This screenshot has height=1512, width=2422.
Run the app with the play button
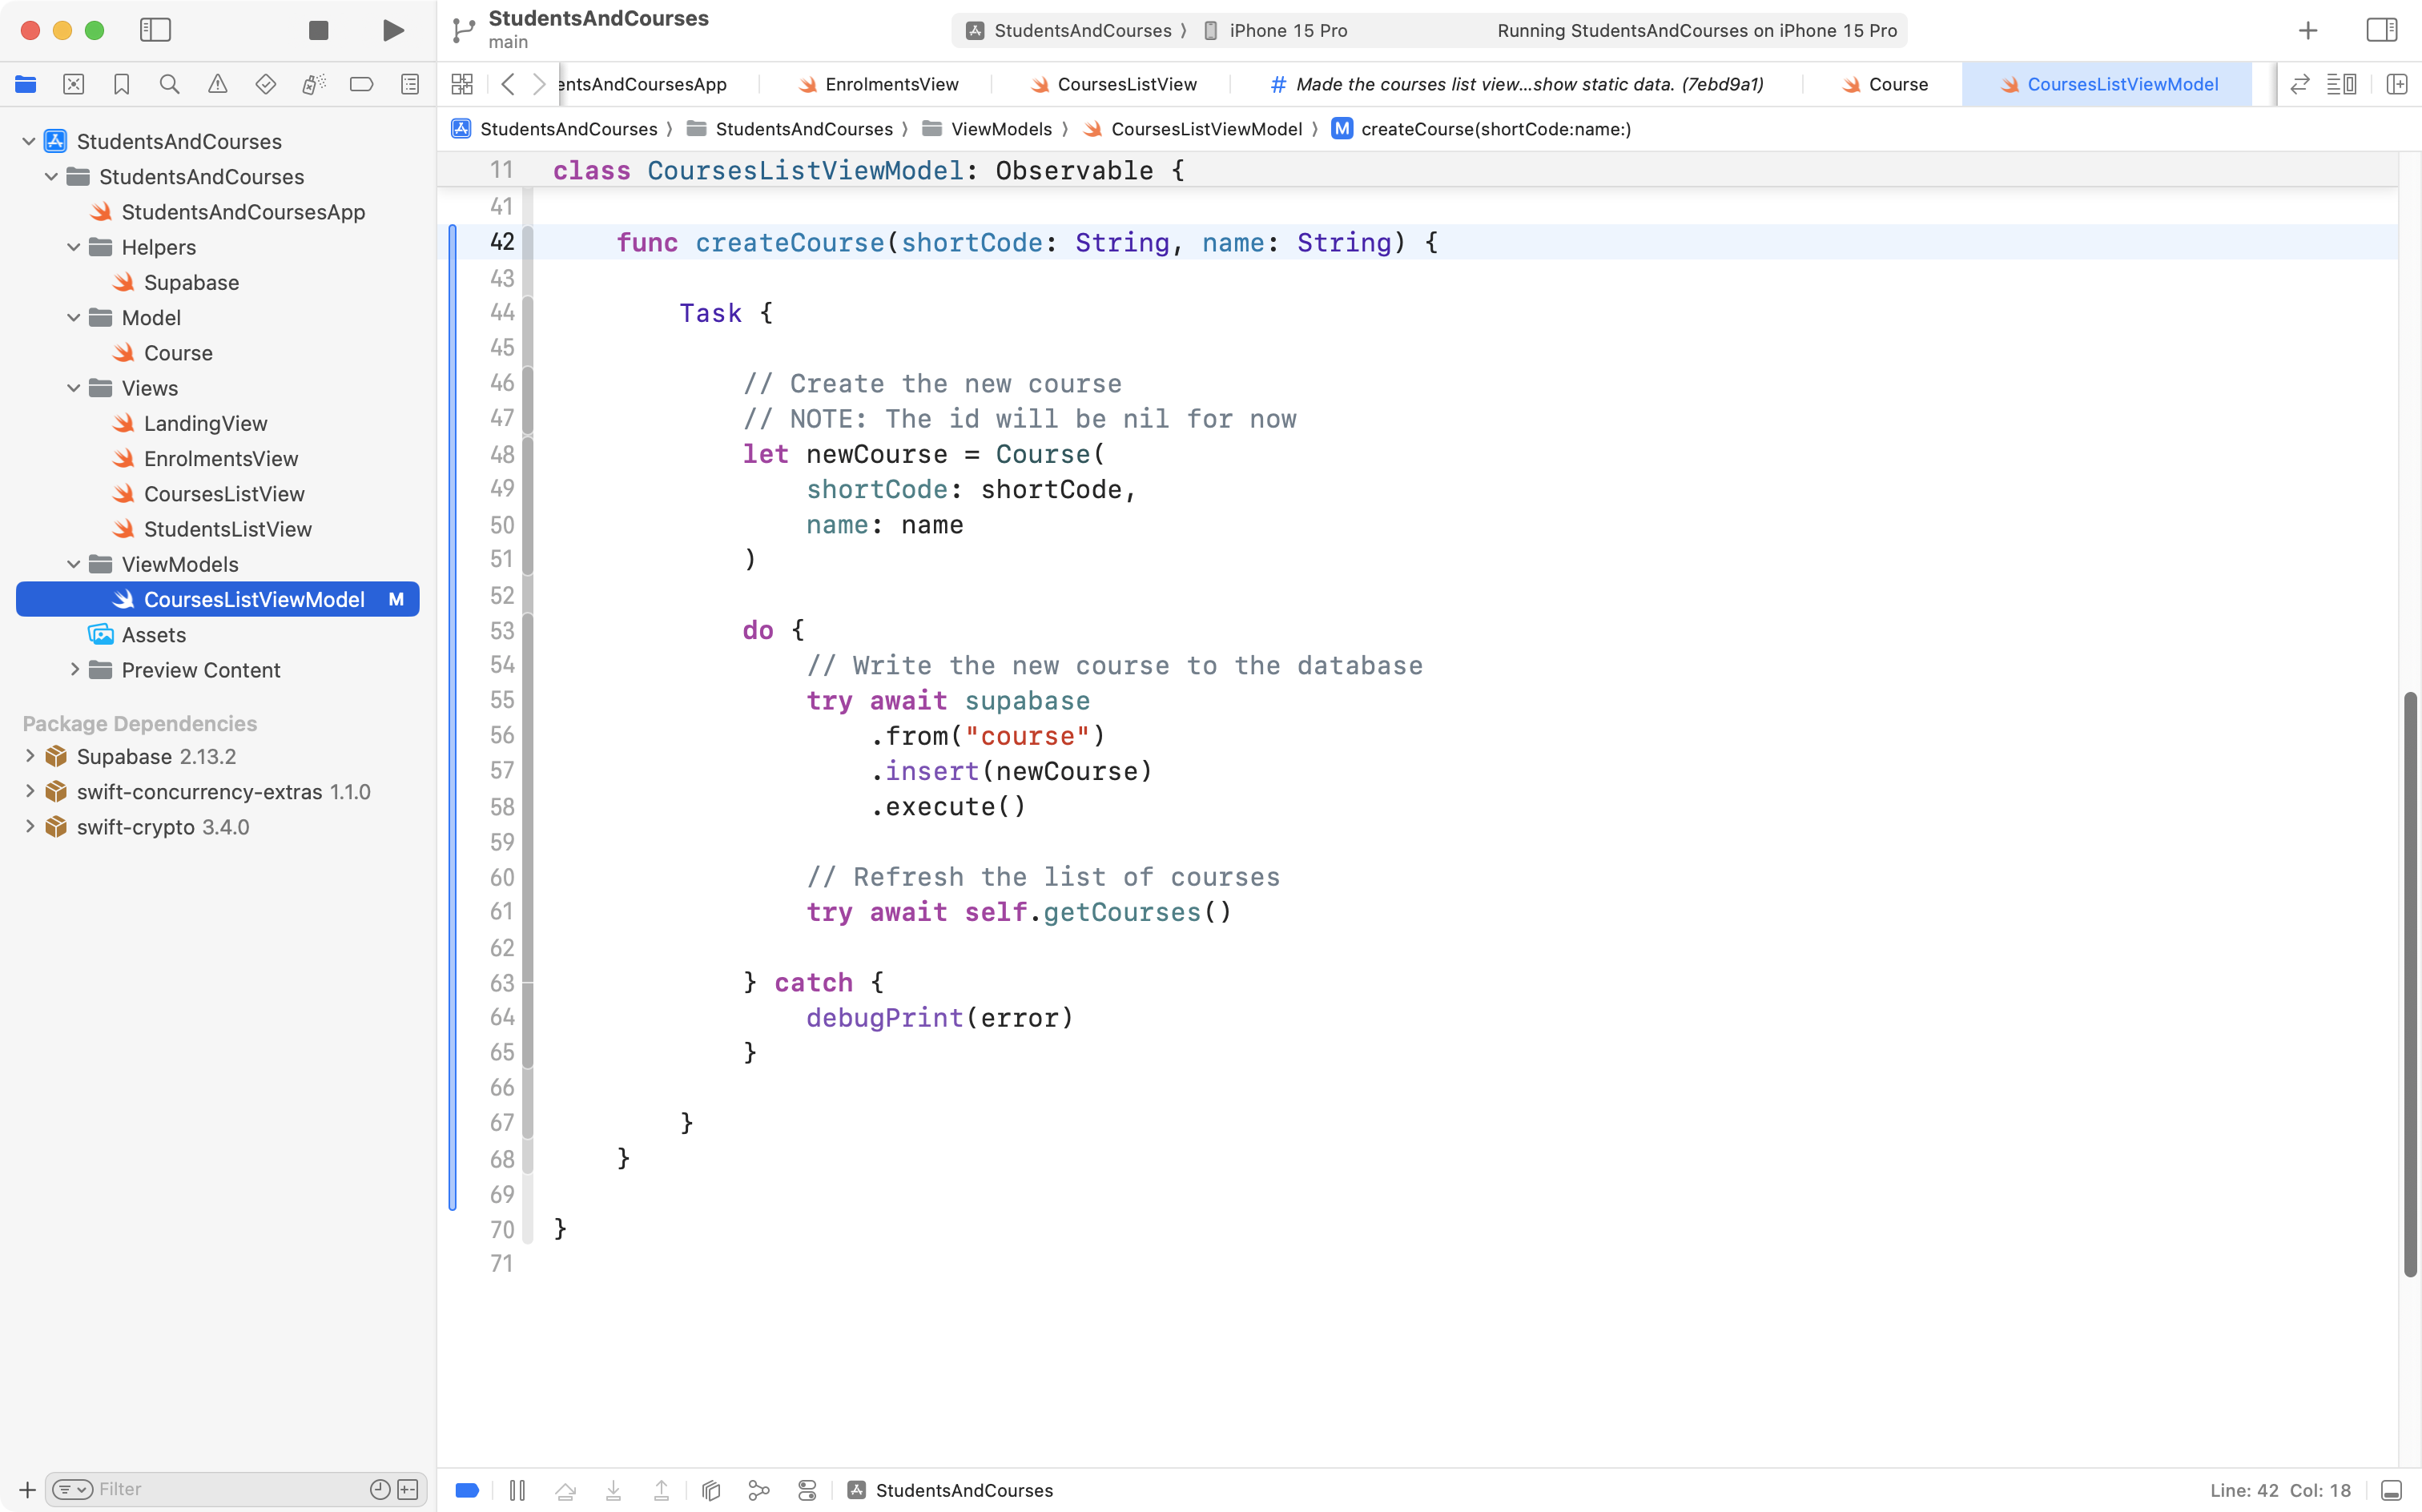coord(392,30)
